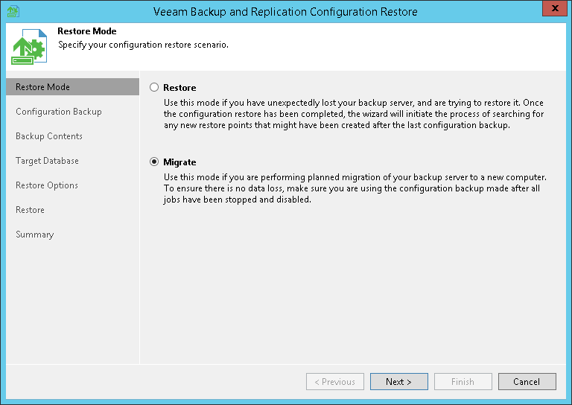The width and height of the screenshot is (572, 405).
Task: Select the Restore step in sidebar
Action: pos(31,210)
